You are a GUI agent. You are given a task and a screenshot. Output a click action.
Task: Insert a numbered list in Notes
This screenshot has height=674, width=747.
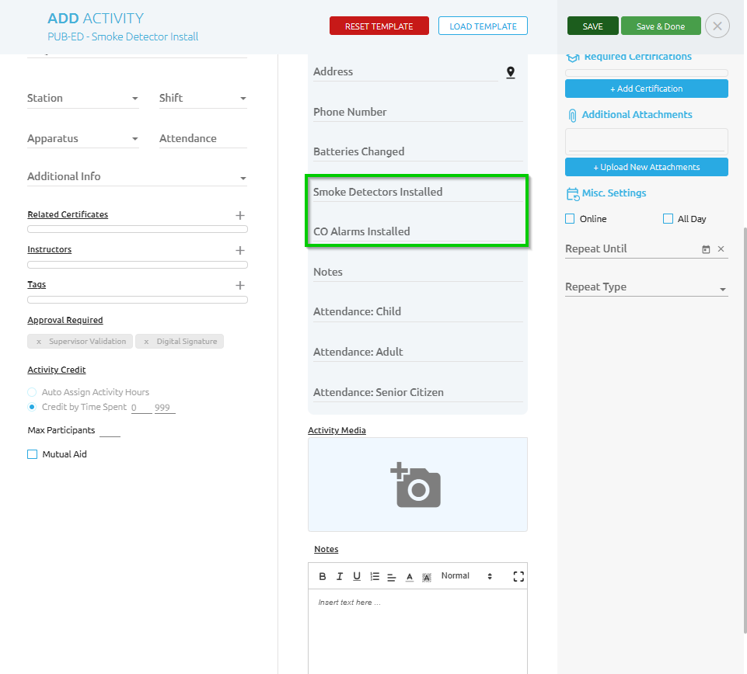(375, 576)
